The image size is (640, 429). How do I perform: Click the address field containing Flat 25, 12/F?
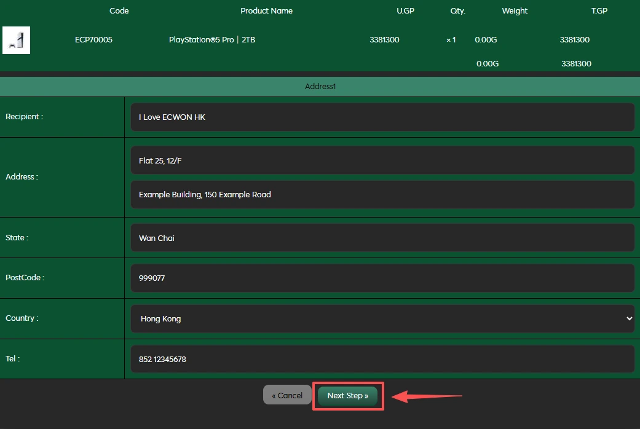[x=382, y=160]
